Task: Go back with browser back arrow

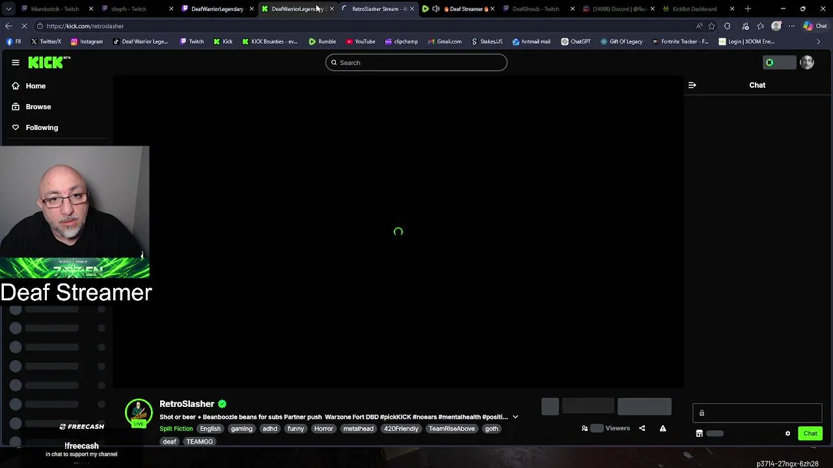Action: [x=8, y=26]
